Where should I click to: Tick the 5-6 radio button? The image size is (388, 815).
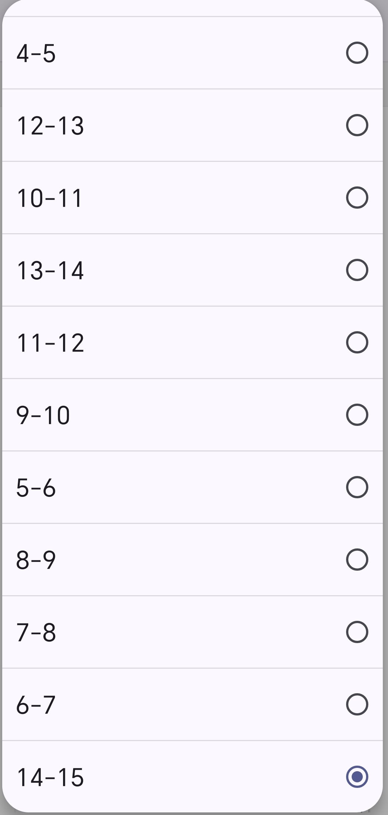(357, 487)
